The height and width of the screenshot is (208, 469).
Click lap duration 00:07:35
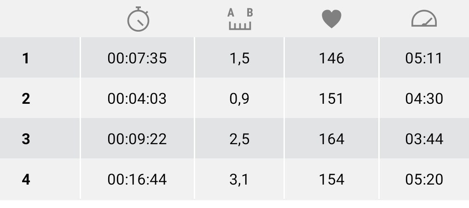[x=137, y=58]
